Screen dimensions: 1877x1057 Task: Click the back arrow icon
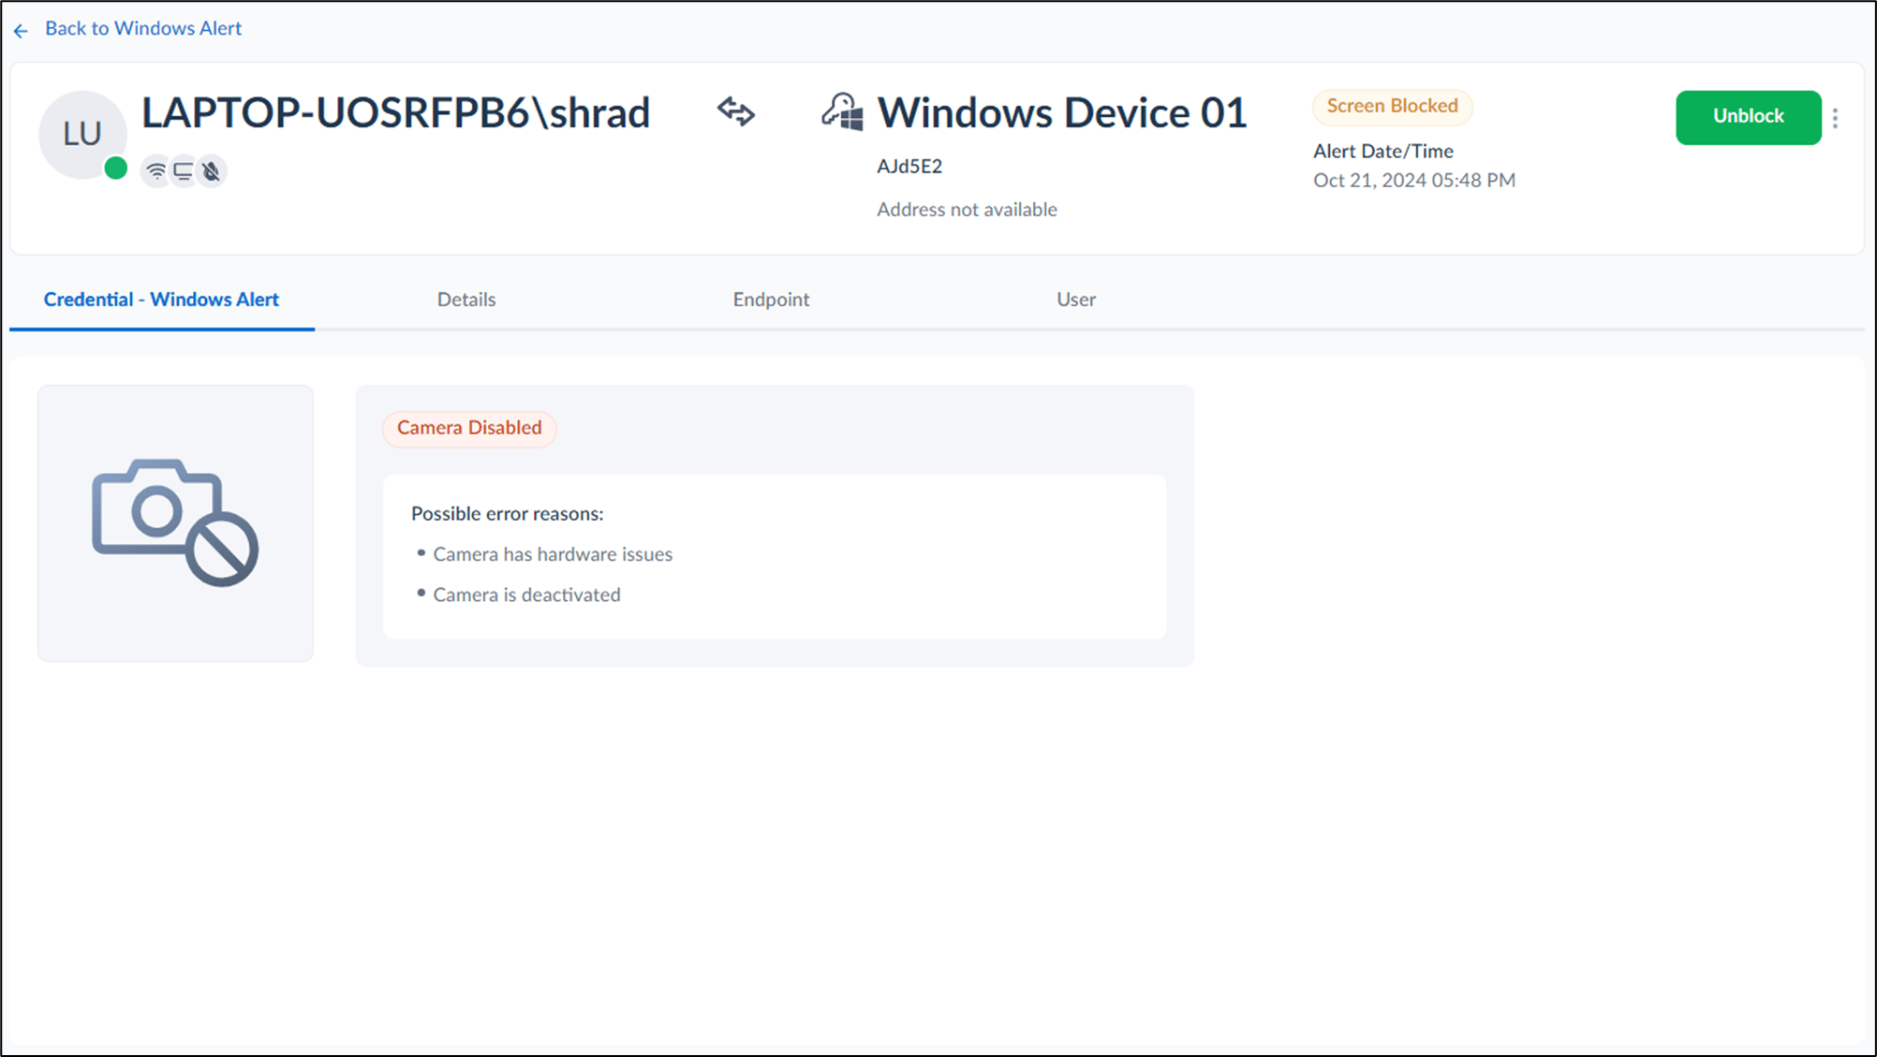[21, 31]
